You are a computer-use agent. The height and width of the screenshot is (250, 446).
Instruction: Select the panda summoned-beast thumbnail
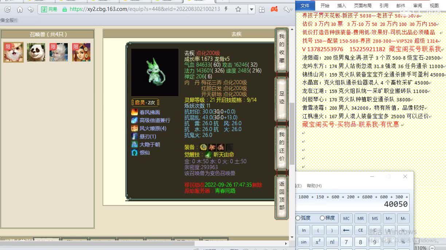point(36,52)
